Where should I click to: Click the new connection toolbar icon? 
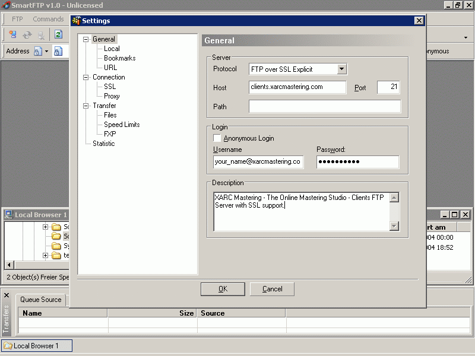(x=12, y=35)
